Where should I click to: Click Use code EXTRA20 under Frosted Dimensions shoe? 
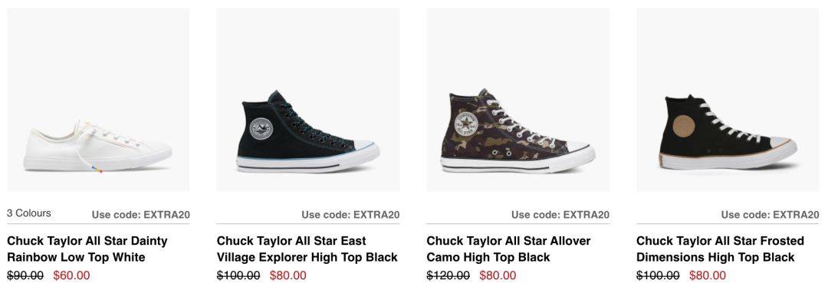[770, 215]
